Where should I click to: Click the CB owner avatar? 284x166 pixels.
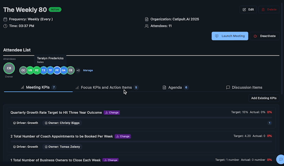click(9, 68)
